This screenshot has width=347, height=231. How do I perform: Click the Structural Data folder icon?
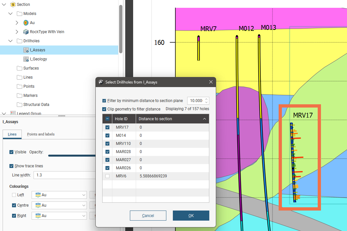[x=20, y=105]
